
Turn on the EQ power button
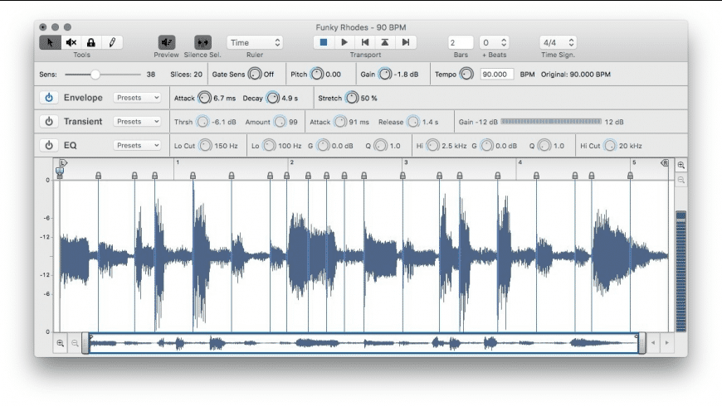[x=49, y=146]
